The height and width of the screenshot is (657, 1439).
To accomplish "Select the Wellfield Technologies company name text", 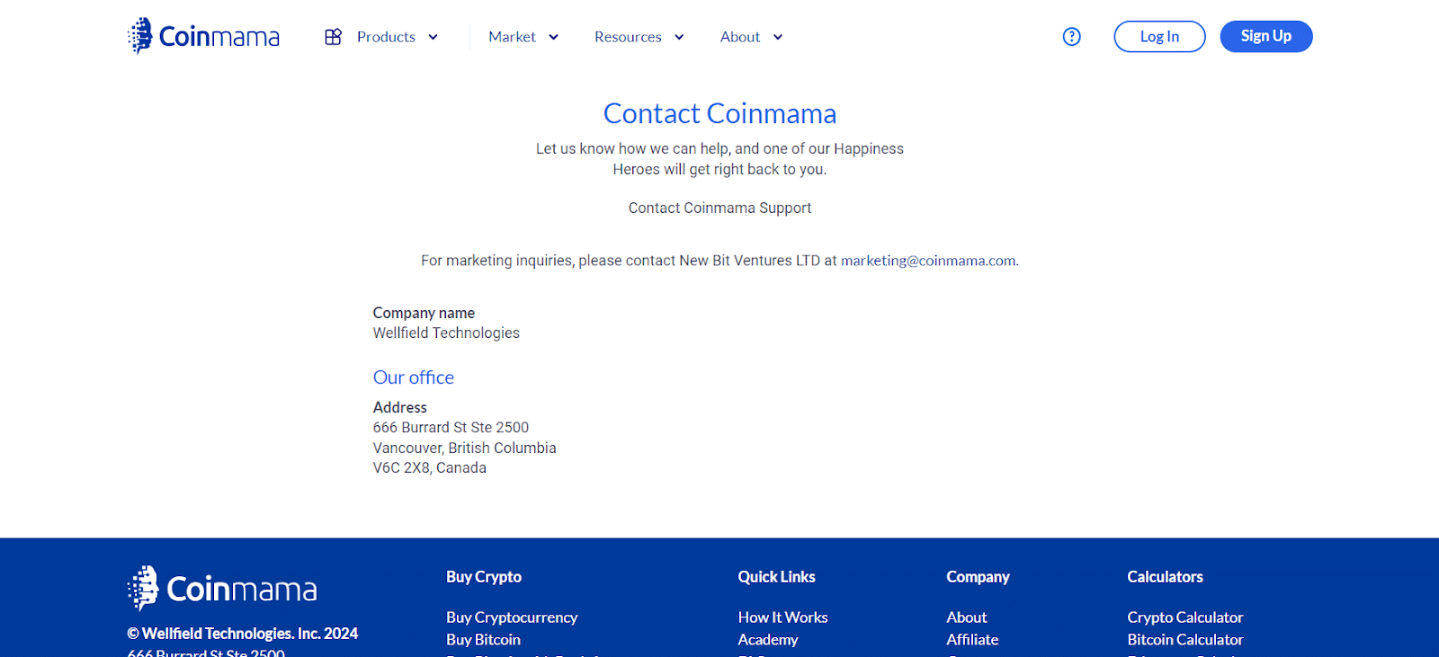I will point(446,333).
